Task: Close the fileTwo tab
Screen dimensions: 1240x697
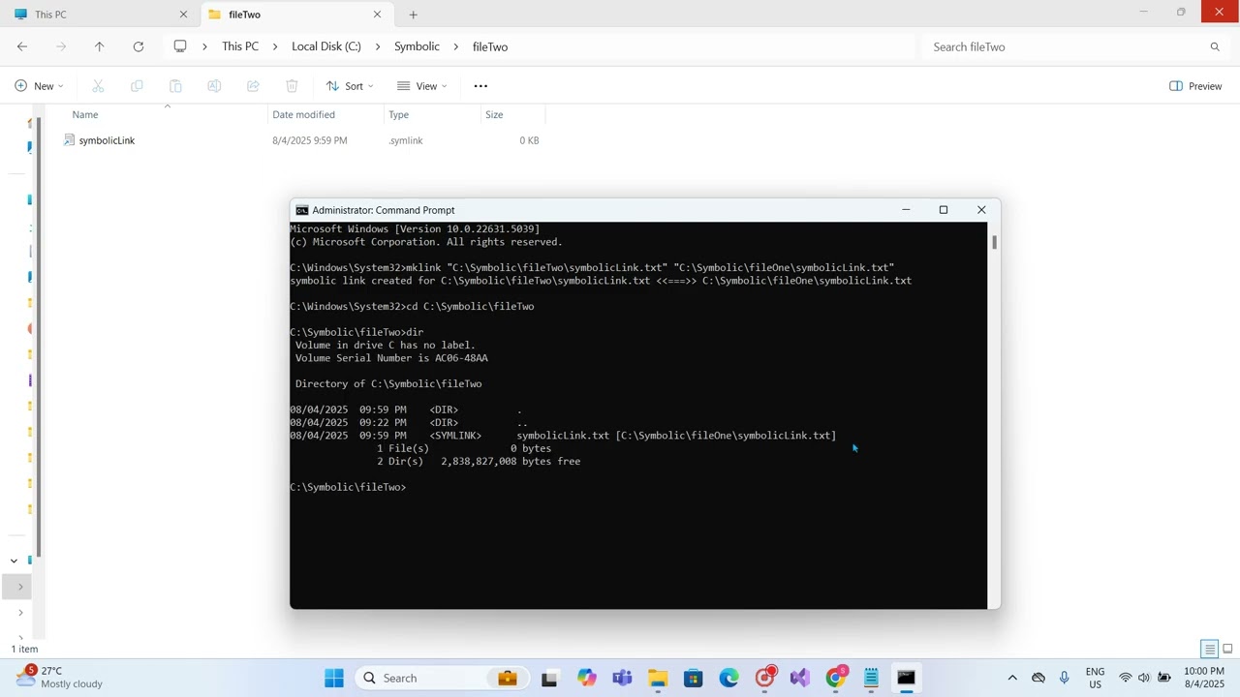Action: click(x=377, y=15)
